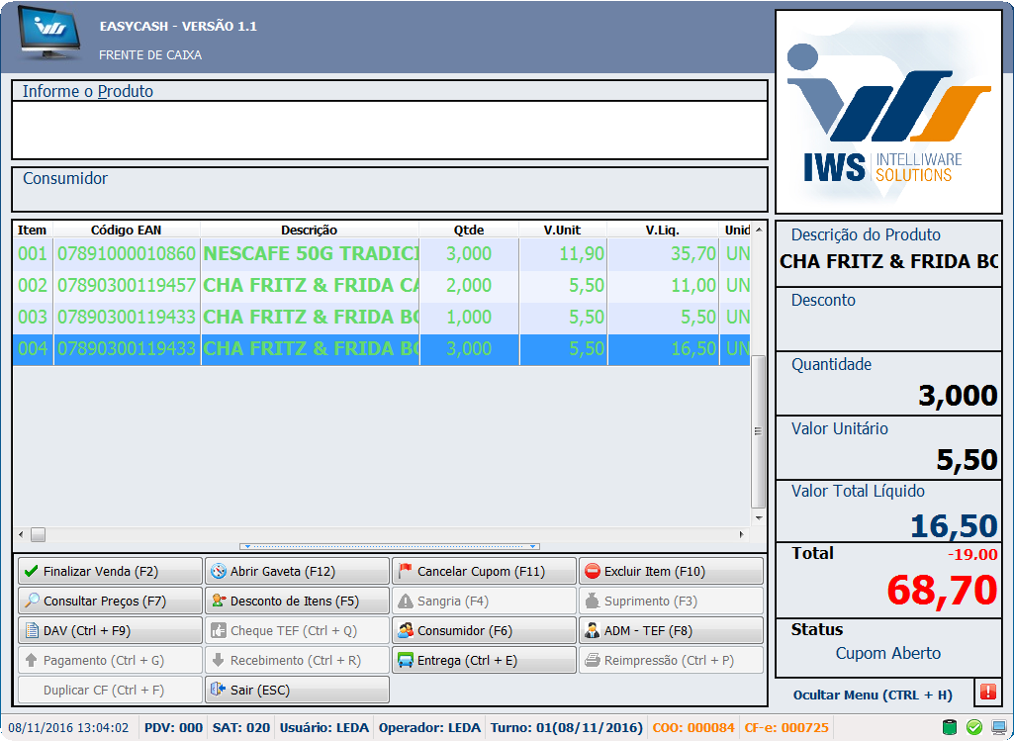The height and width of the screenshot is (741, 1014).
Task: Click the IWS Intelliware Solutions logo
Action: coord(888,111)
